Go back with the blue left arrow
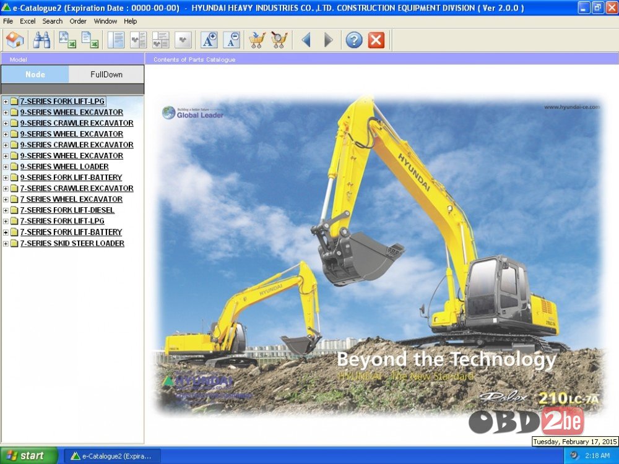This screenshot has height=464, width=619. click(306, 40)
